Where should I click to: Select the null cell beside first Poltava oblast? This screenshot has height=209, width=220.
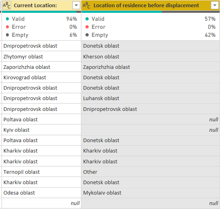click(x=151, y=119)
